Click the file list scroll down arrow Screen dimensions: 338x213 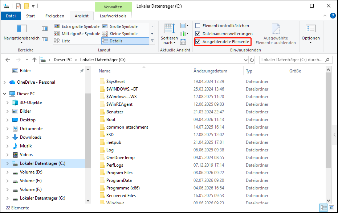click(328, 201)
